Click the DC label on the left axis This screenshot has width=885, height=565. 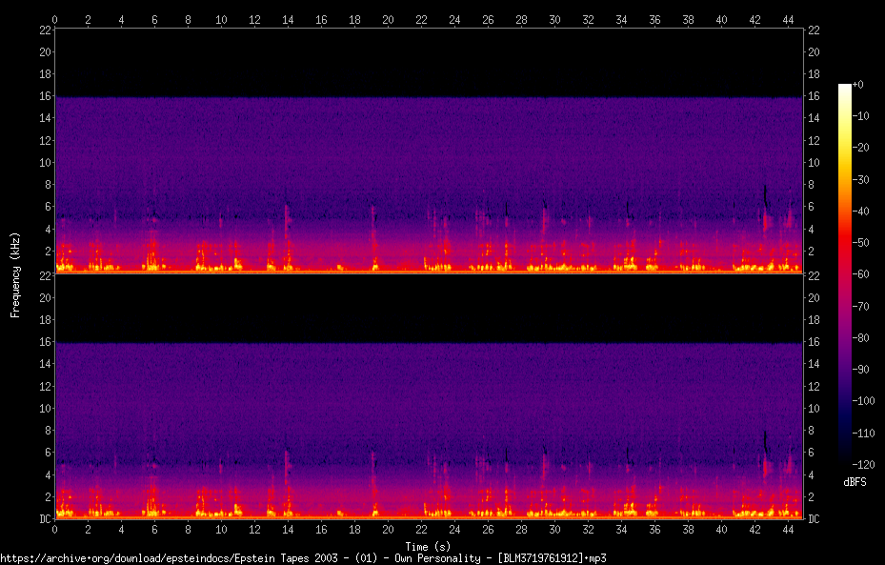[44, 519]
